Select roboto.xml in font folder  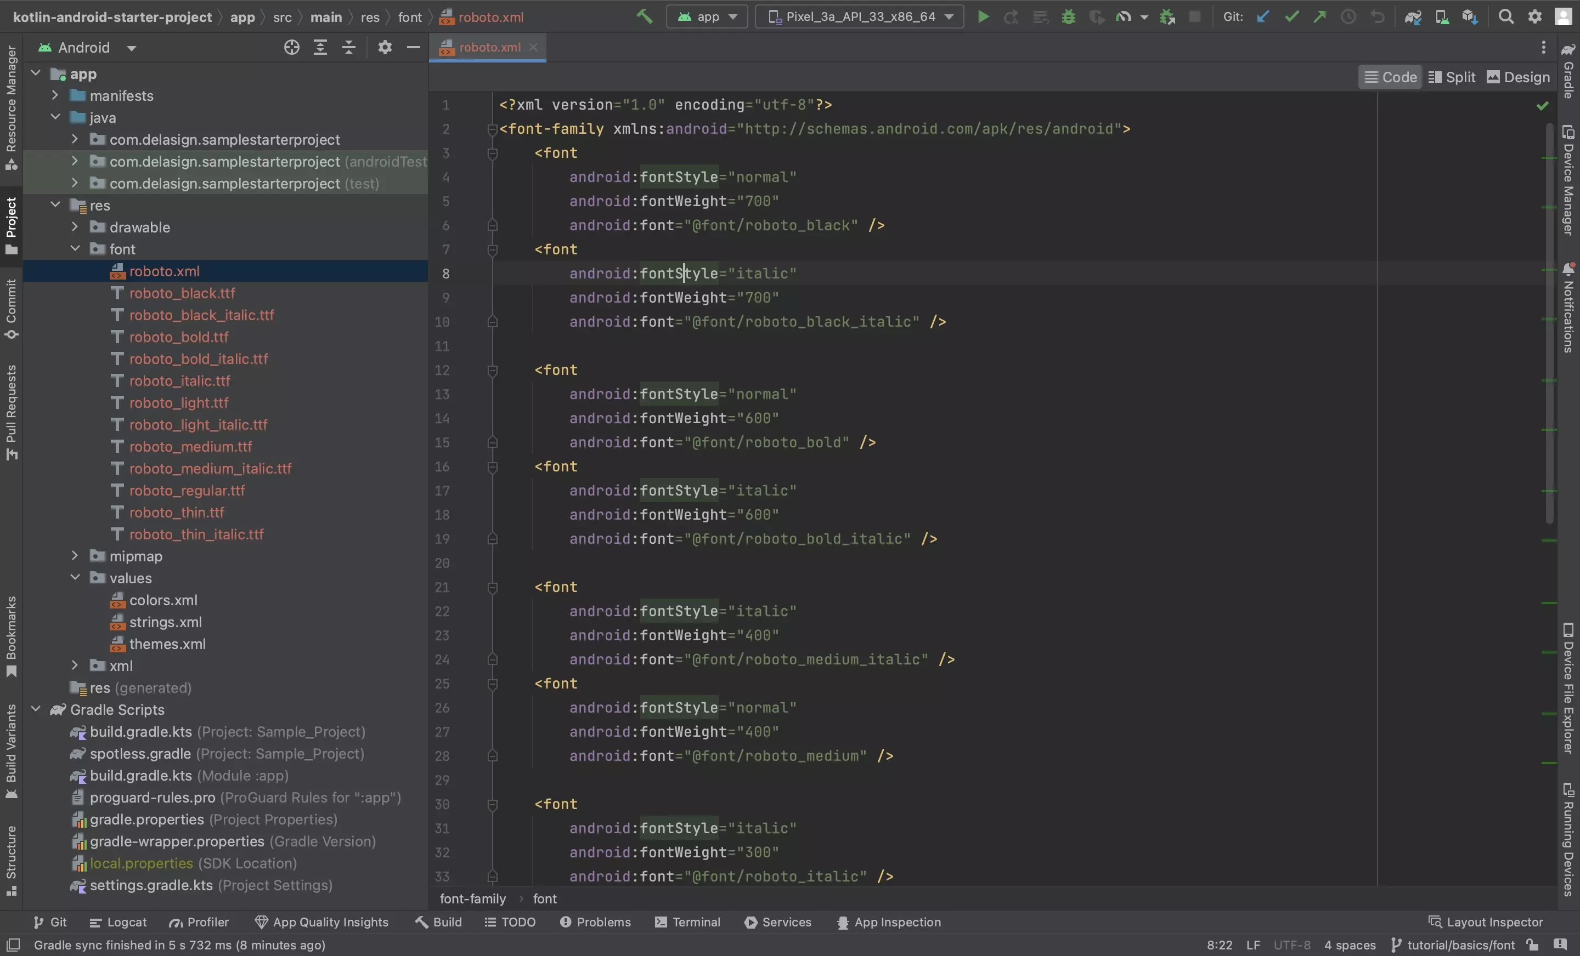[x=163, y=271]
